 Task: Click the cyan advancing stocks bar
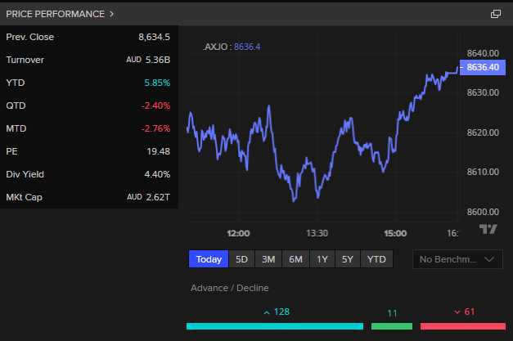click(x=274, y=326)
